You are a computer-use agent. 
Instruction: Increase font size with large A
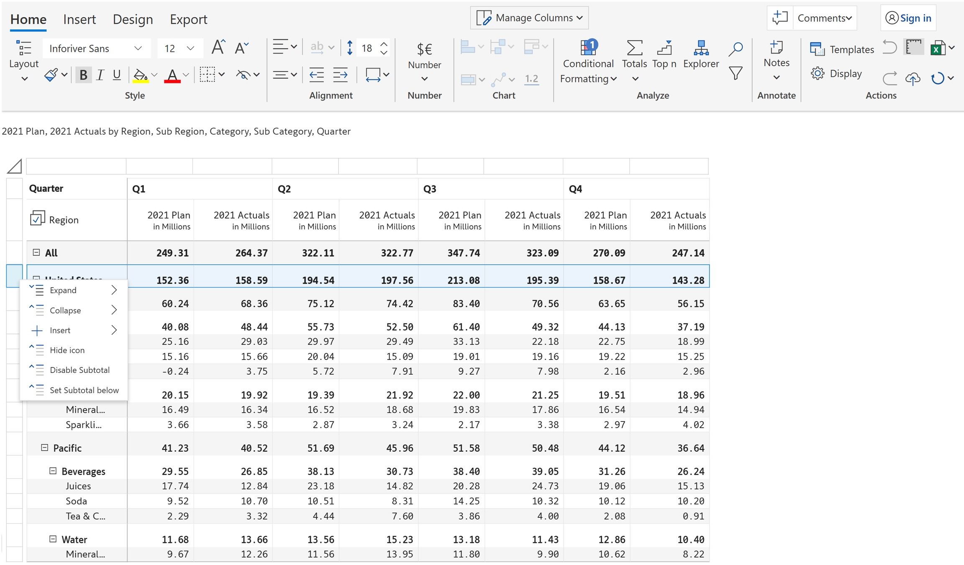point(218,48)
